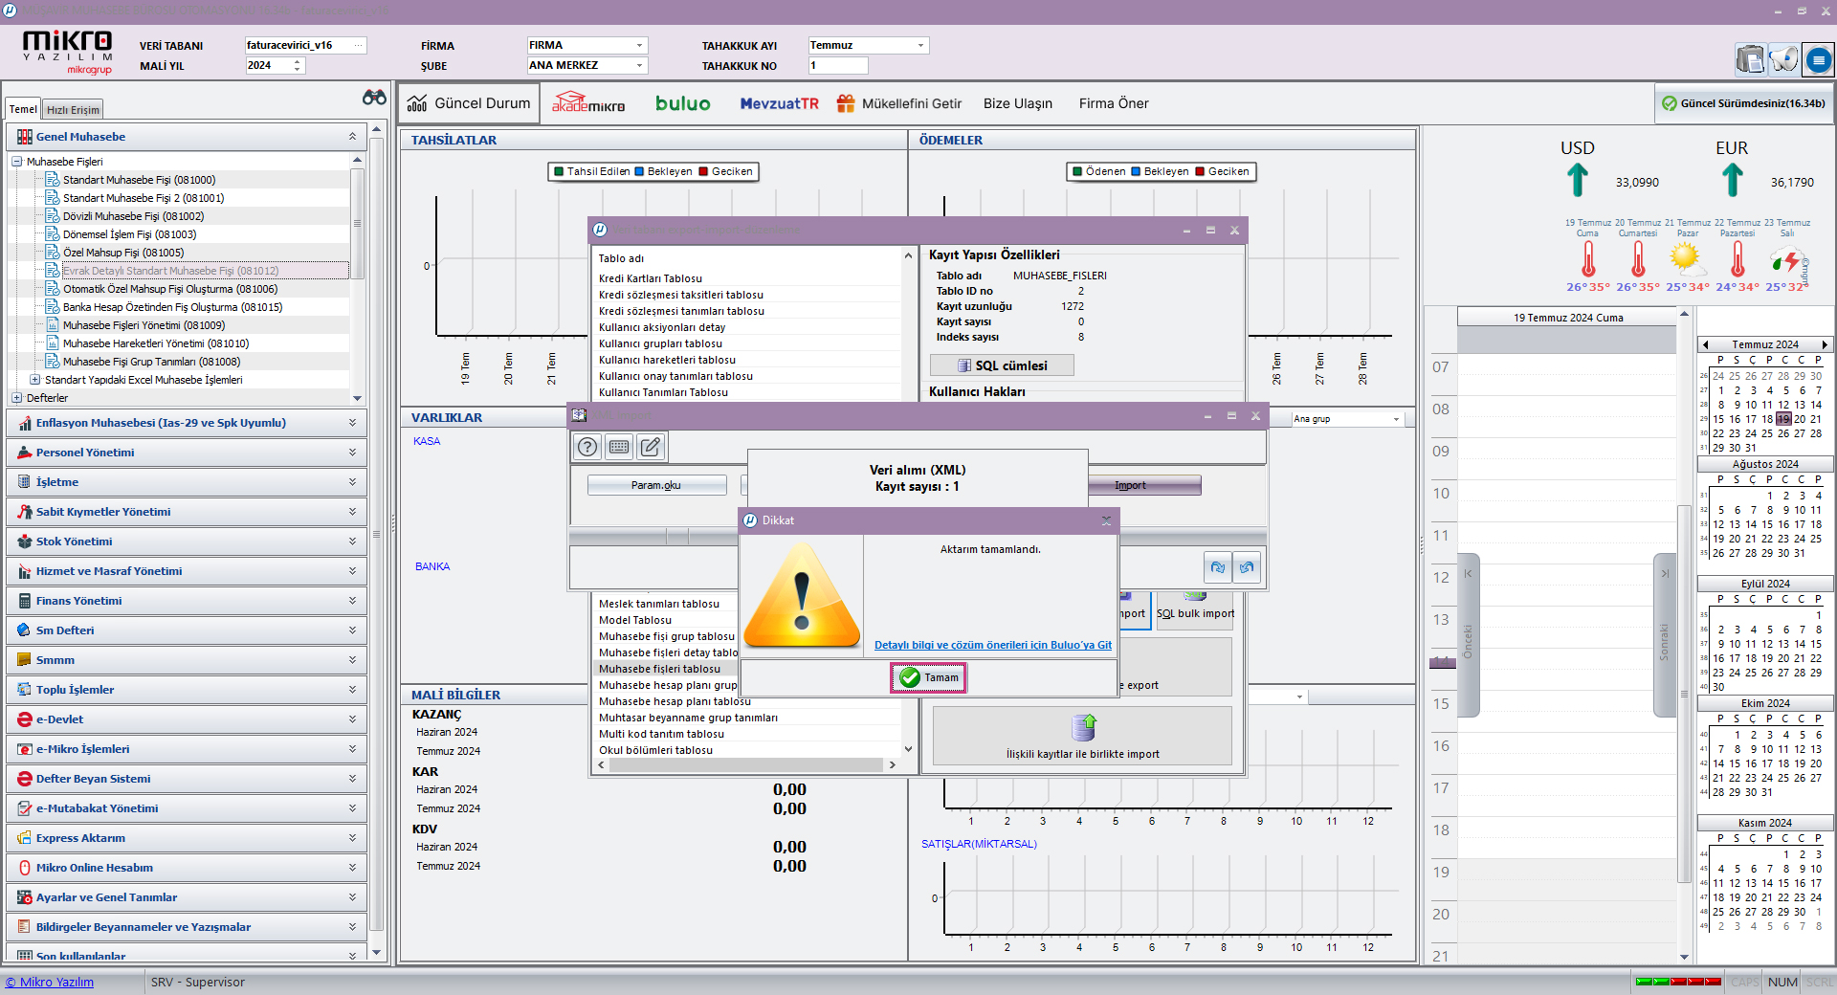Click the blue hamburger menu icon
1837x995 pixels.
[x=1818, y=60]
